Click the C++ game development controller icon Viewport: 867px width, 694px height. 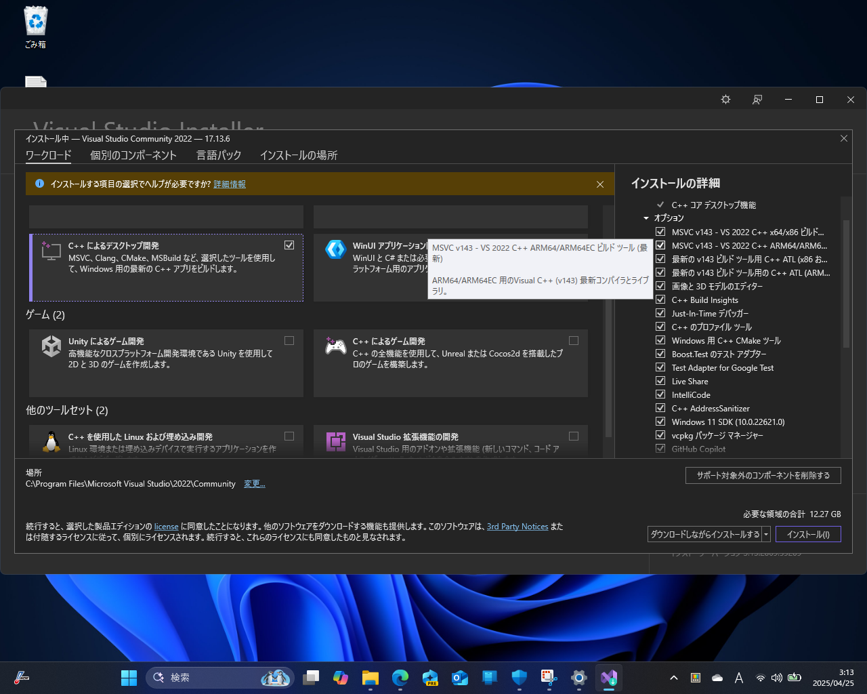(x=335, y=346)
